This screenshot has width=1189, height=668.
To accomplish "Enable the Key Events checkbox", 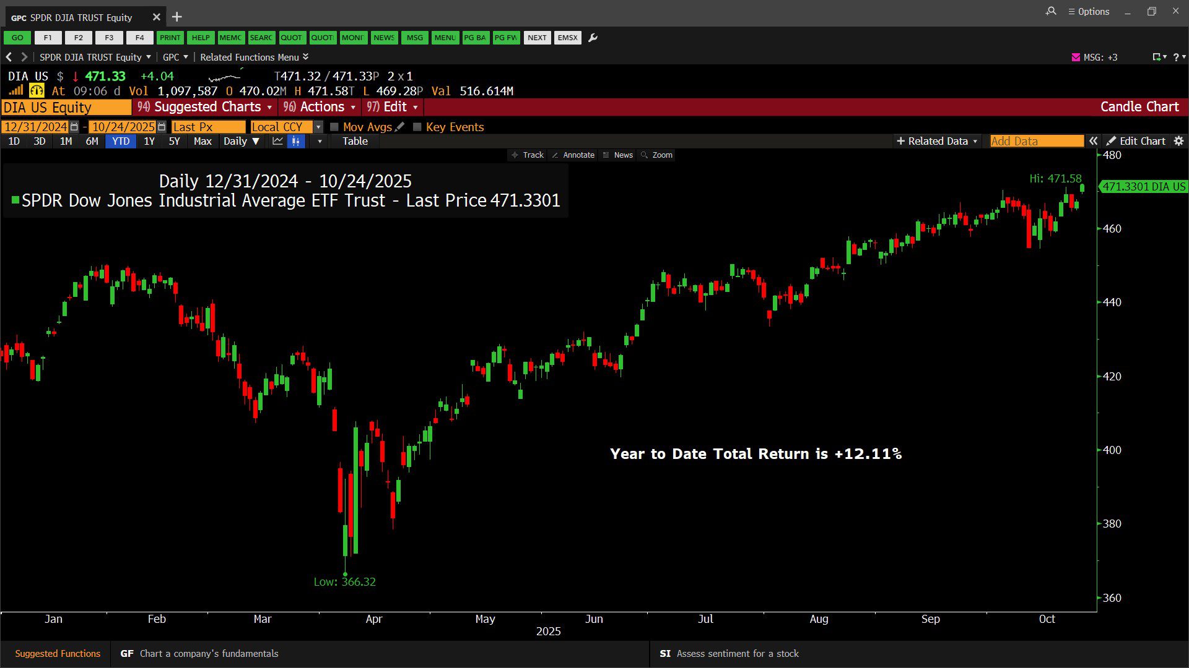I will pyautogui.click(x=417, y=127).
